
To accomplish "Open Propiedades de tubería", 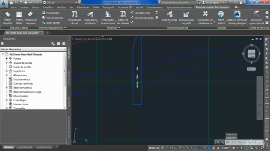I will tap(90, 18).
